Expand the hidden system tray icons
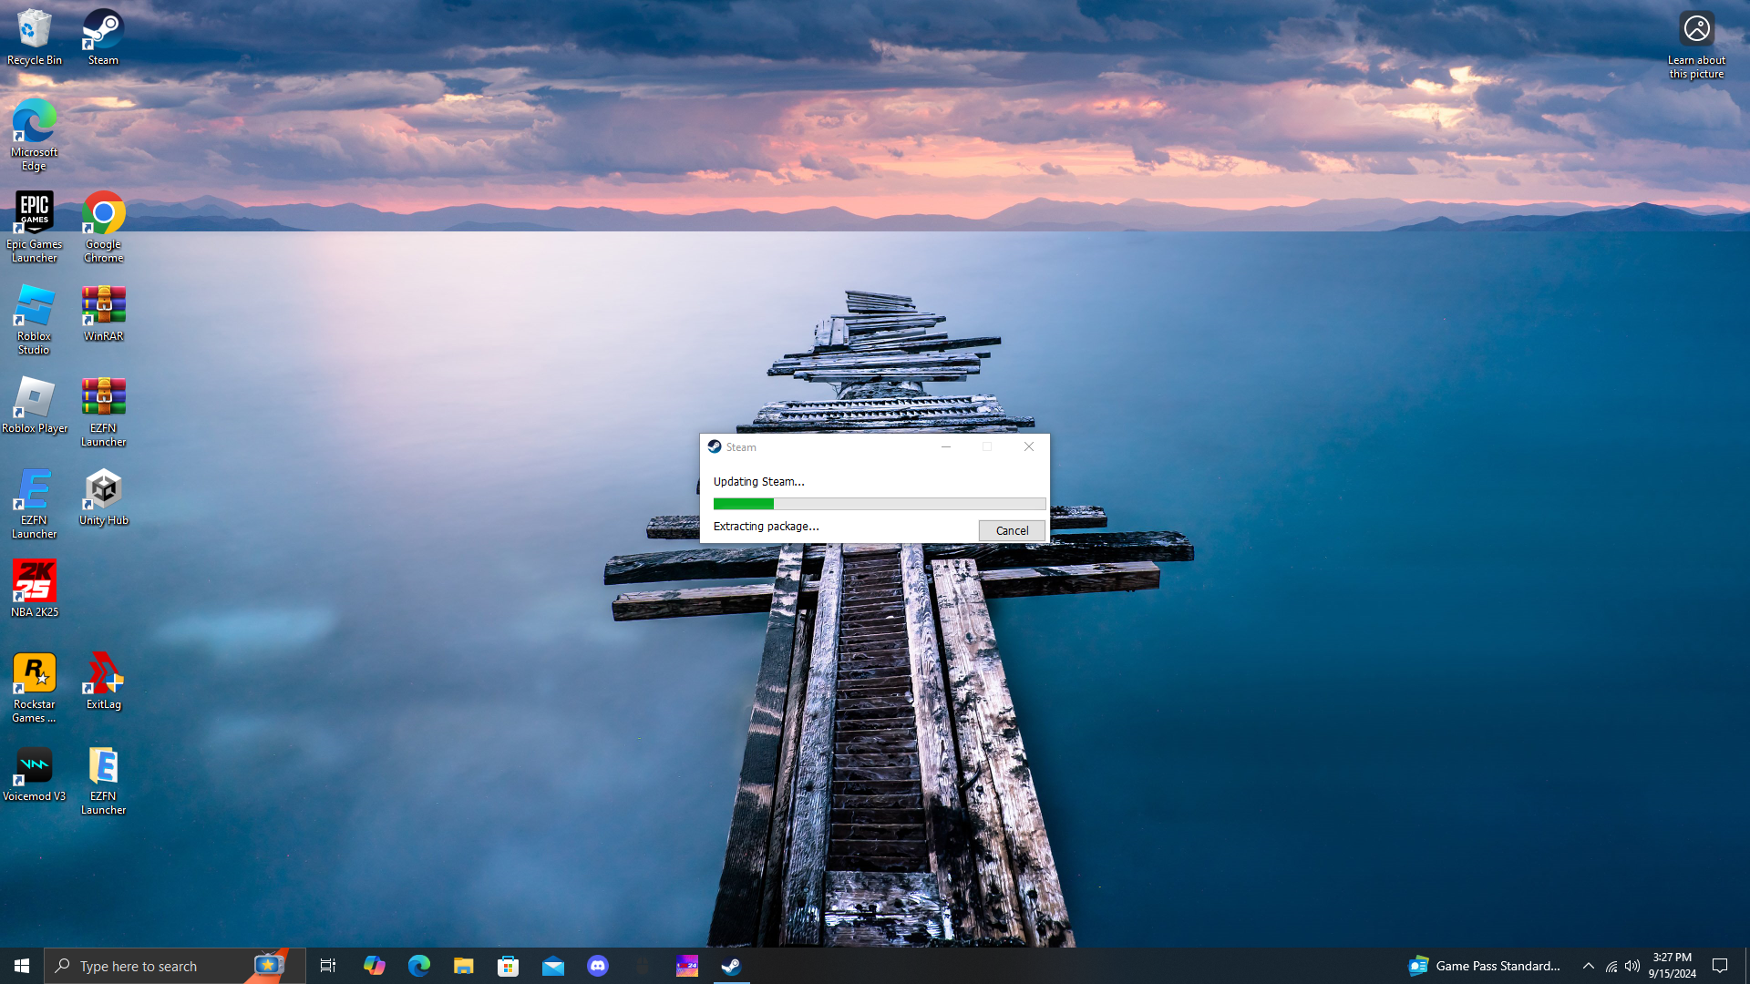Image resolution: width=1750 pixels, height=984 pixels. click(x=1589, y=966)
